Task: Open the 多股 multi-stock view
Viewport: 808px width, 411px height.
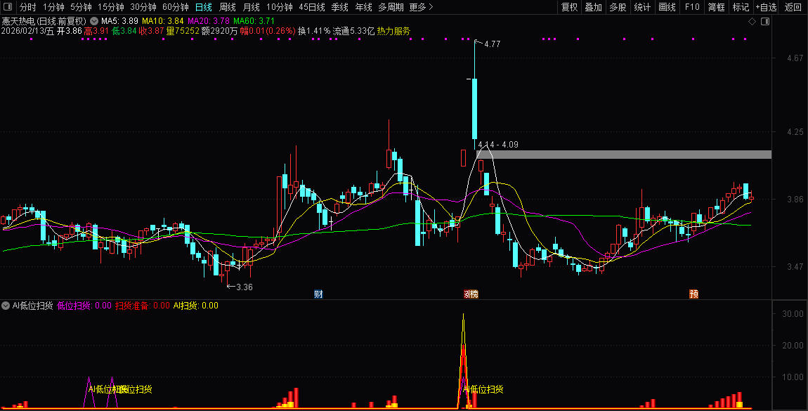Action: coord(618,7)
